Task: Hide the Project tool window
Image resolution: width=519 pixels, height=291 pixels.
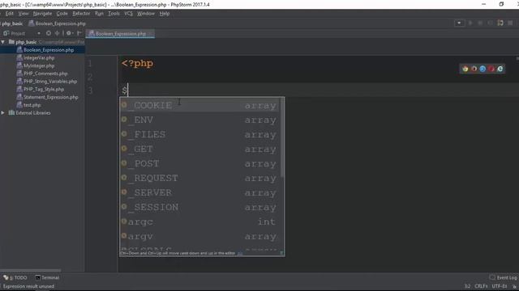Action: pos(79,33)
